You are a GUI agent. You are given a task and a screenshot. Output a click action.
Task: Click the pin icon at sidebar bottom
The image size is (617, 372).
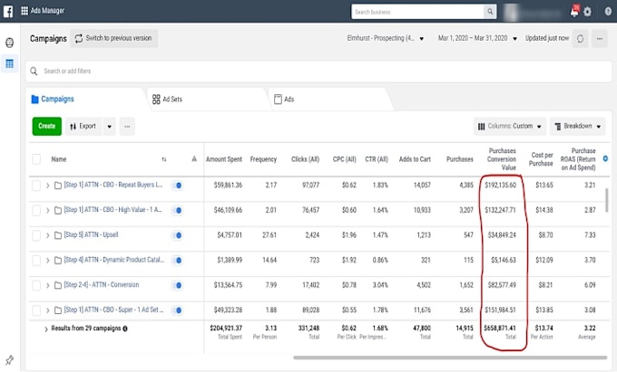[9, 359]
